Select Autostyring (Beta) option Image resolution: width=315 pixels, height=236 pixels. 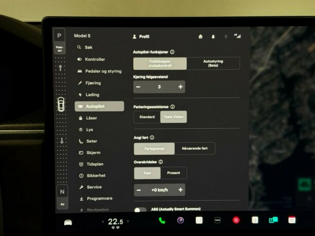(x=213, y=64)
